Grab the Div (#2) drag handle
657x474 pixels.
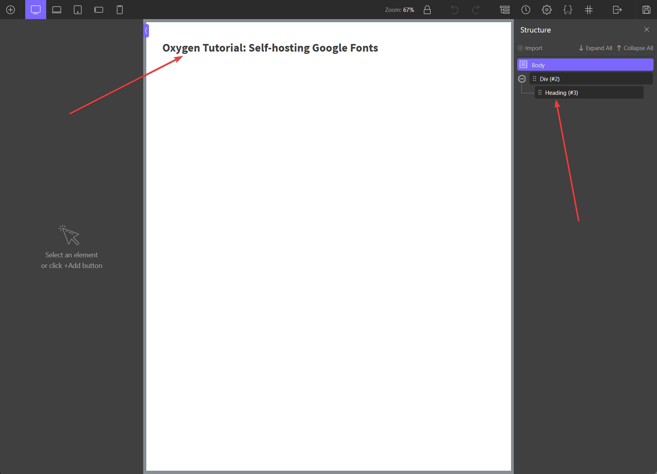click(x=534, y=79)
